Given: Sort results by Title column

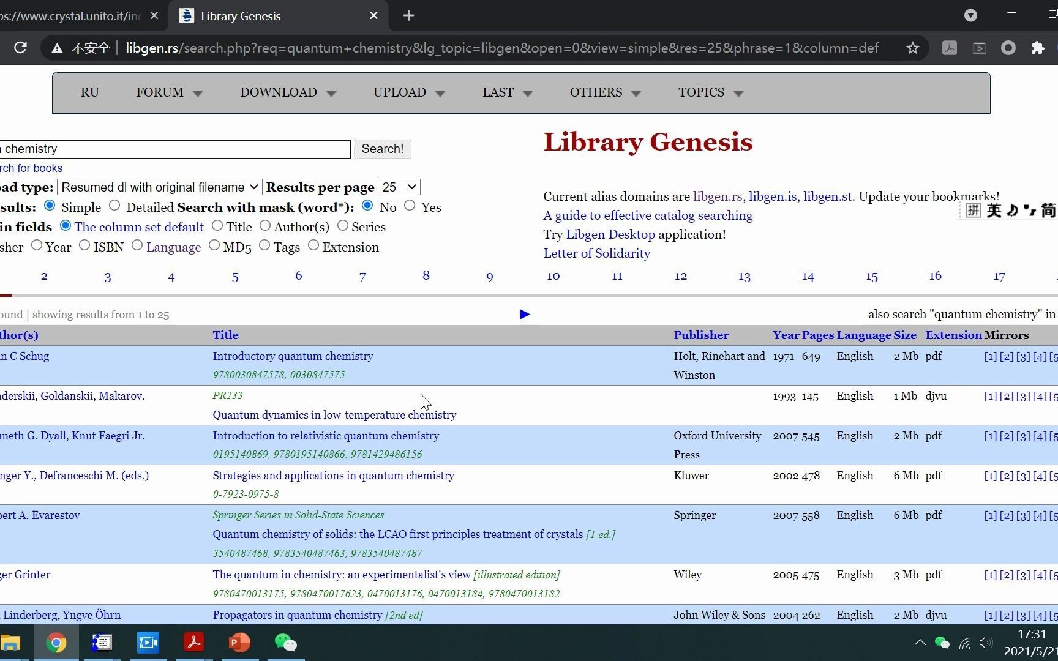Looking at the screenshot, I should (225, 335).
